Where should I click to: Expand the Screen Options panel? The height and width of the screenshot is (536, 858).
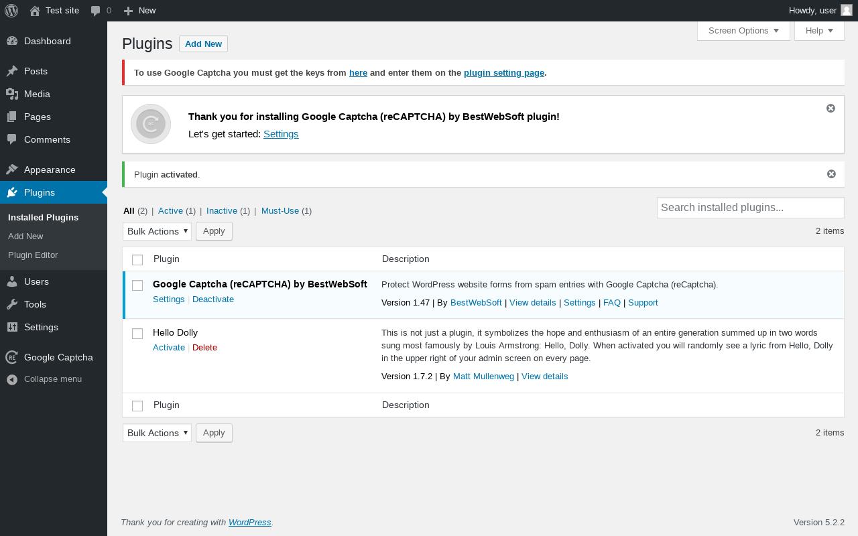click(x=743, y=31)
